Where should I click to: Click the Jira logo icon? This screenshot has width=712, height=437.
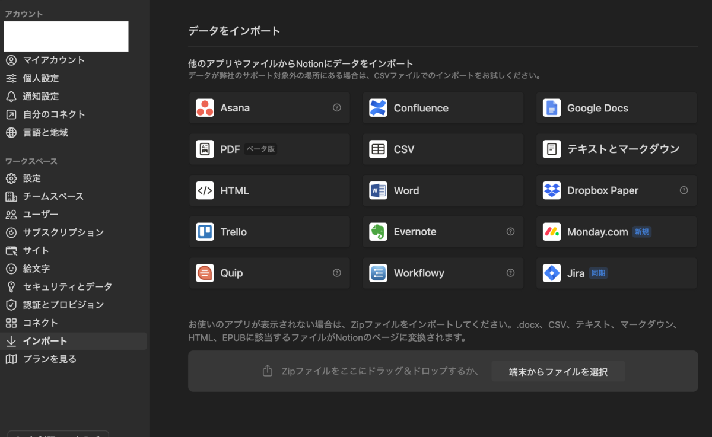click(552, 273)
